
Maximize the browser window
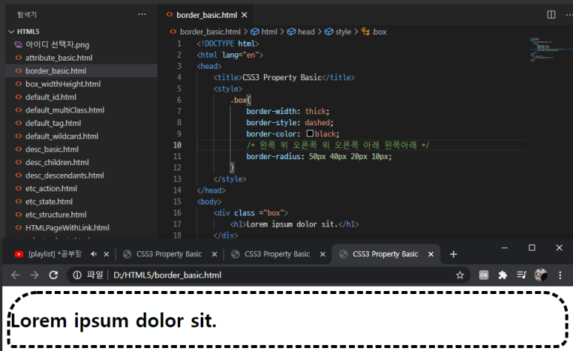click(x=532, y=247)
